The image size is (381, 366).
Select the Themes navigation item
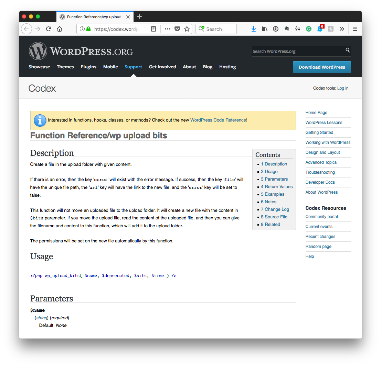click(65, 67)
